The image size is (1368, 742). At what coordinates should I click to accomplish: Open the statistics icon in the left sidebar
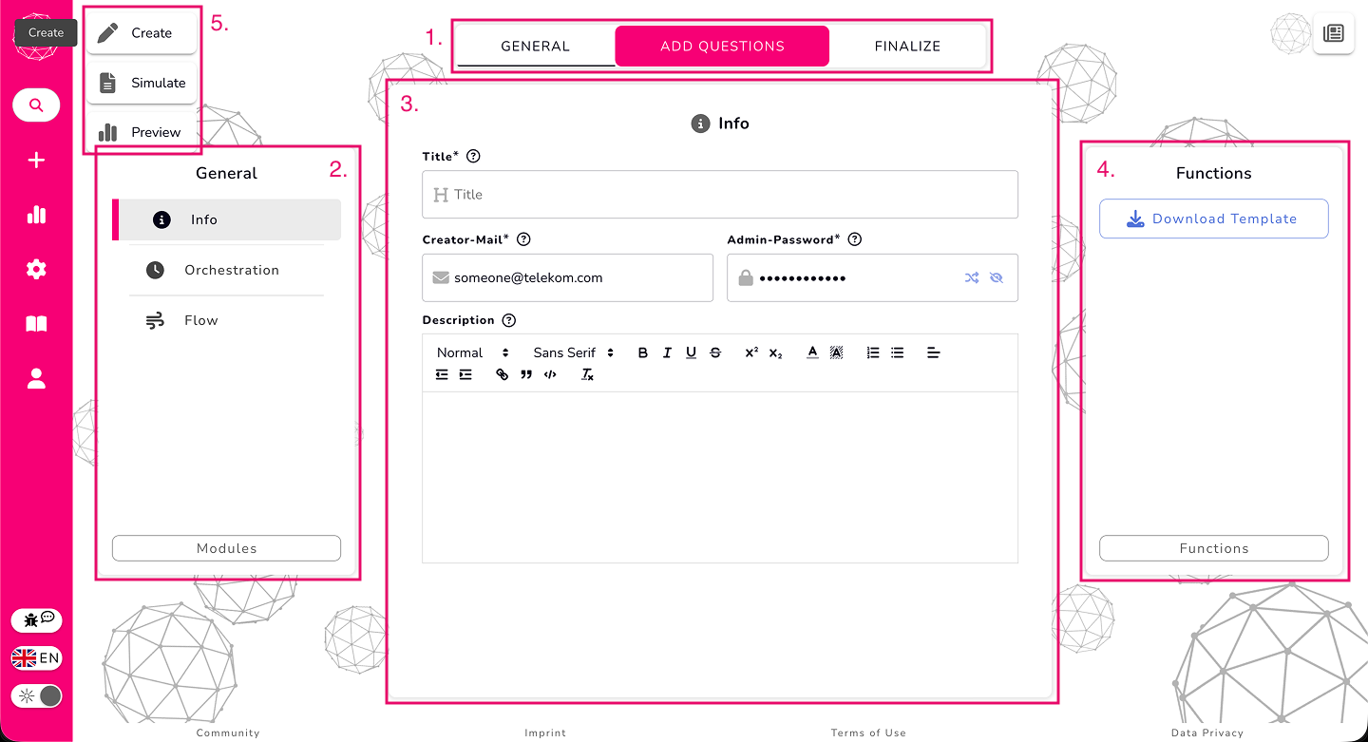(36, 215)
